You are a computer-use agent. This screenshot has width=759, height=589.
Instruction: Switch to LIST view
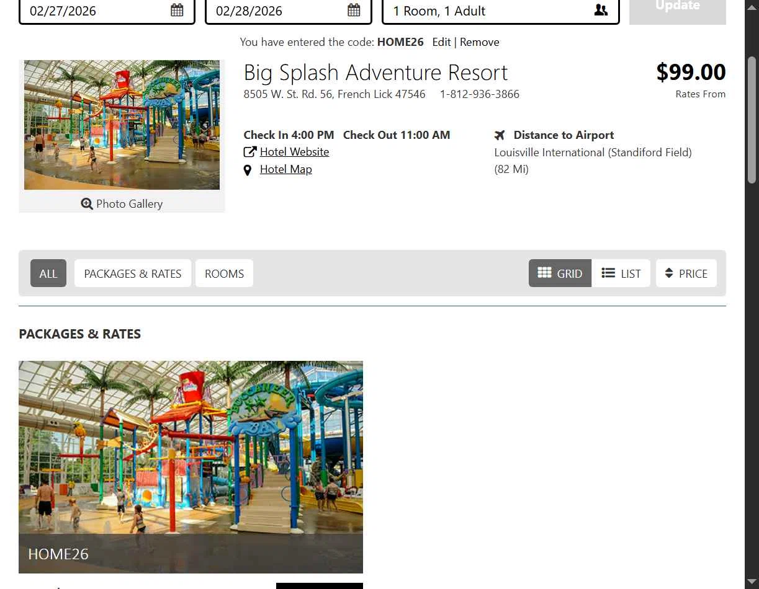click(621, 273)
